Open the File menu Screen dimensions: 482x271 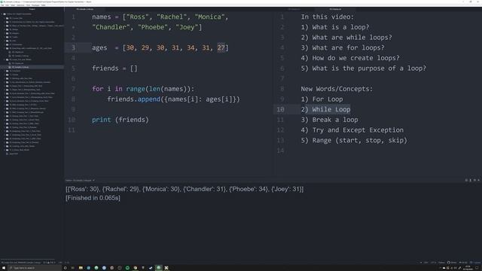[x=2, y=5]
